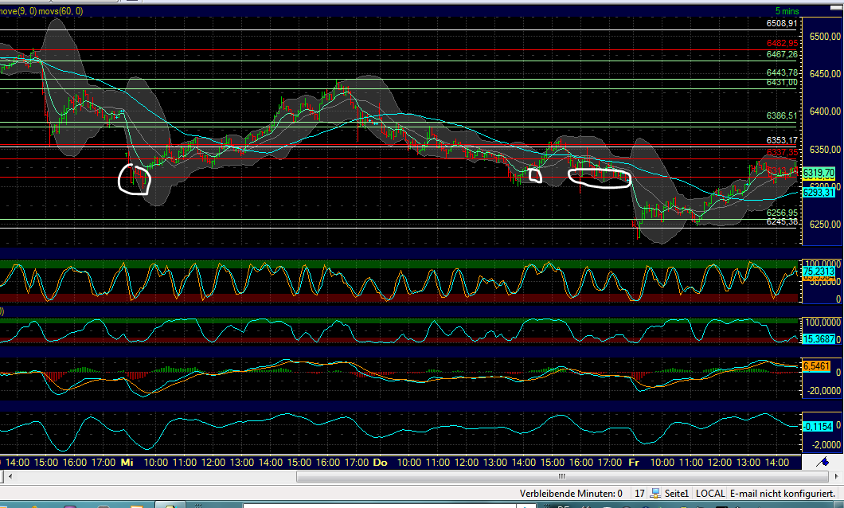Click the horizontal scrollbar thumb
The height and width of the screenshot is (508, 844).
561,477
